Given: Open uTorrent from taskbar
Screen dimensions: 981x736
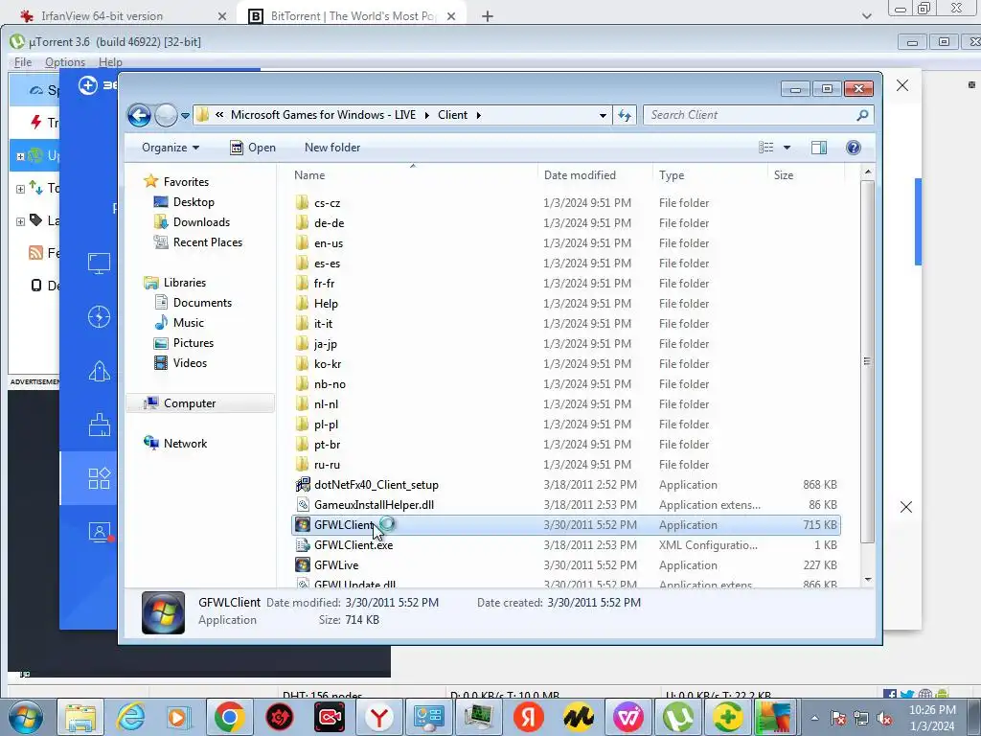Looking at the screenshot, I should pos(677,718).
